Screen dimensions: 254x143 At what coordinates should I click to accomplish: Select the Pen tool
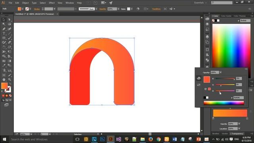click(4, 29)
